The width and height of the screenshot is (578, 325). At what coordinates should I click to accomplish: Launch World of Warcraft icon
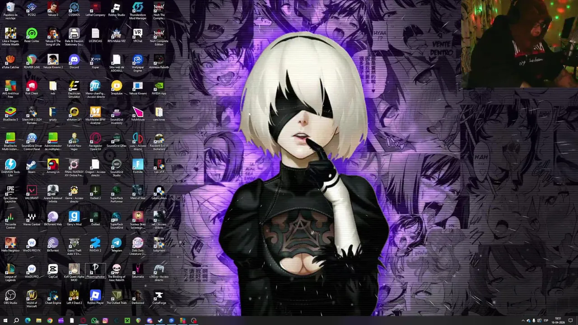point(32,299)
